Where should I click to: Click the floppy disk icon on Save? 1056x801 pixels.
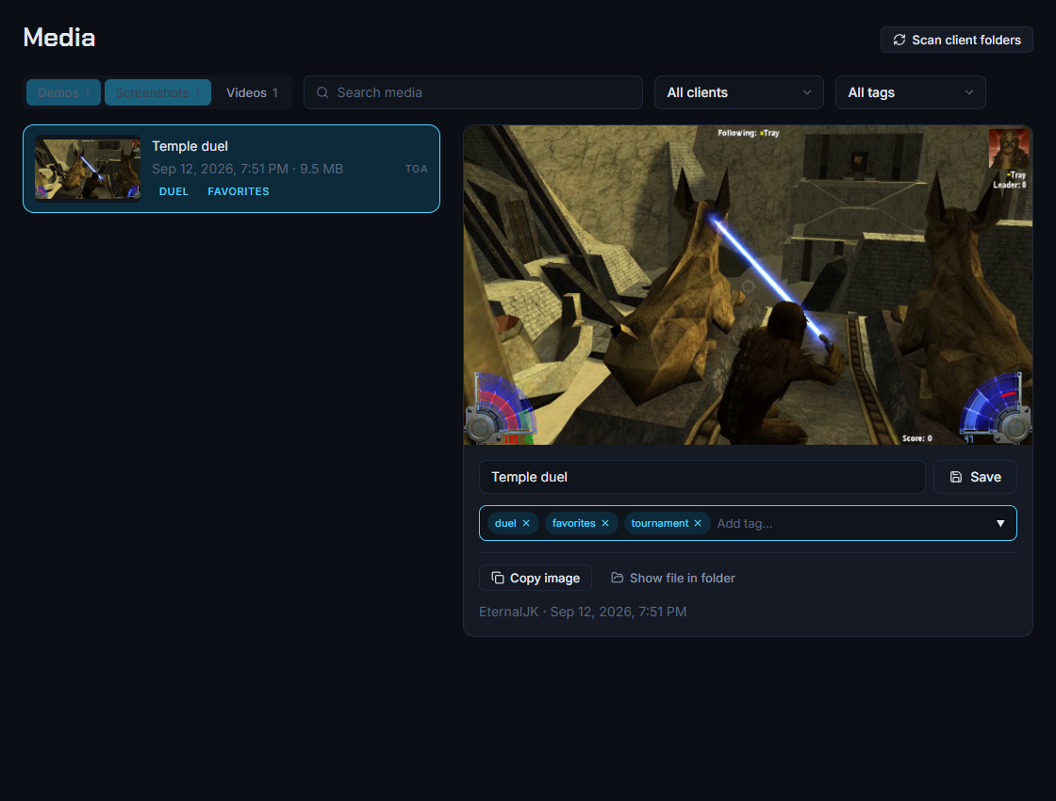956,477
